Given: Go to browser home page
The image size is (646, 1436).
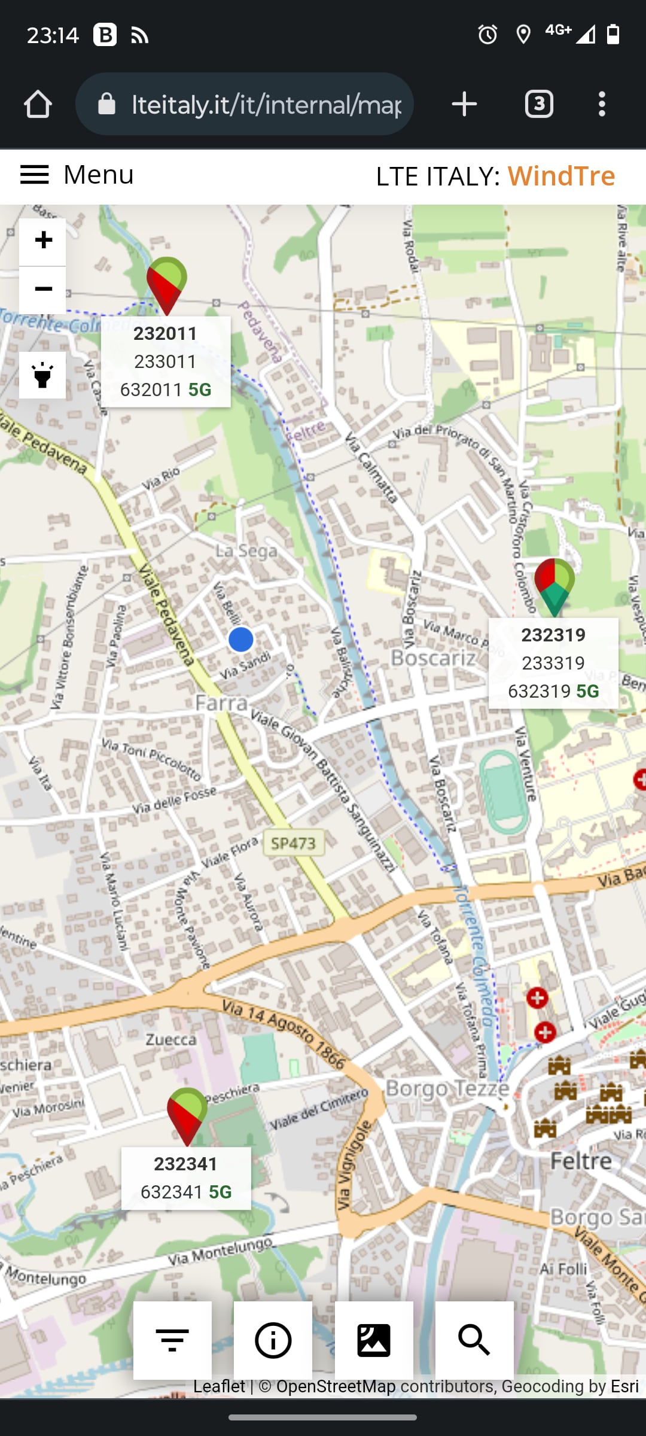Looking at the screenshot, I should coord(38,104).
